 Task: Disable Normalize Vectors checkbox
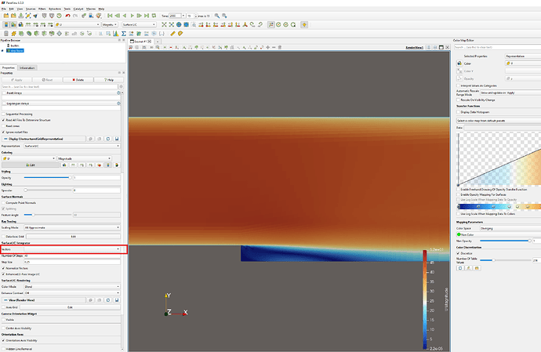pos(3,268)
